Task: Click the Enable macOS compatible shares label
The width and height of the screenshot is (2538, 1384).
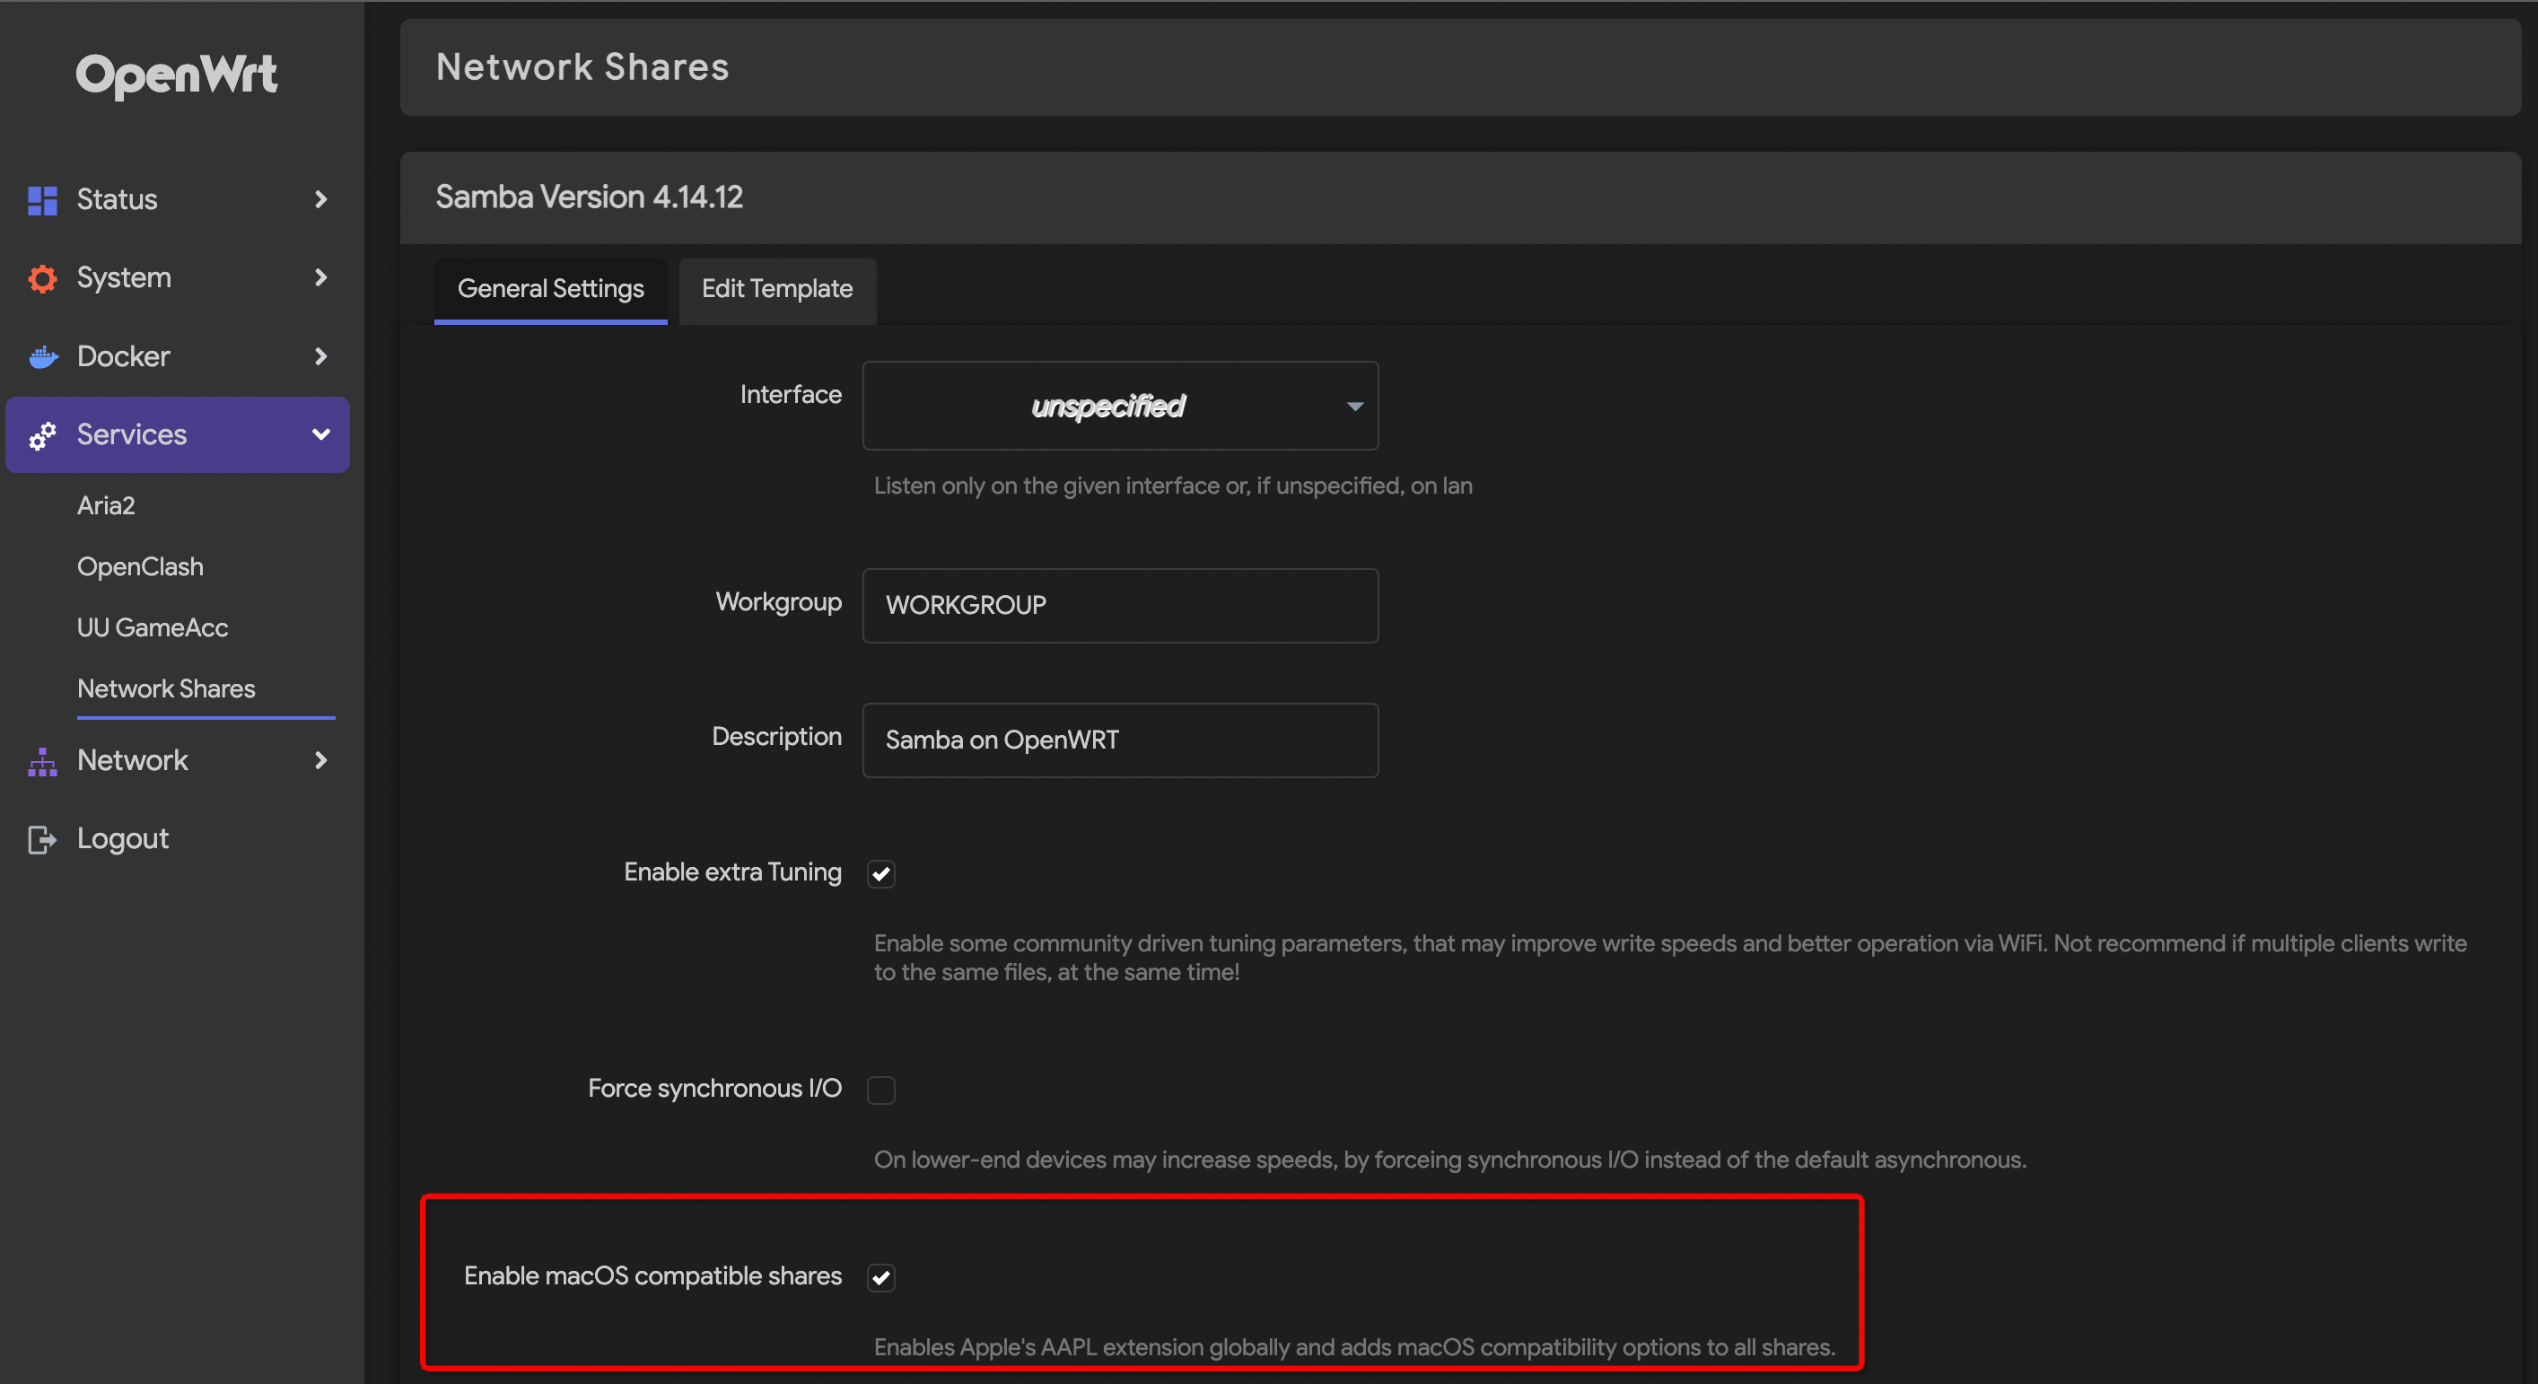Action: pos(653,1276)
